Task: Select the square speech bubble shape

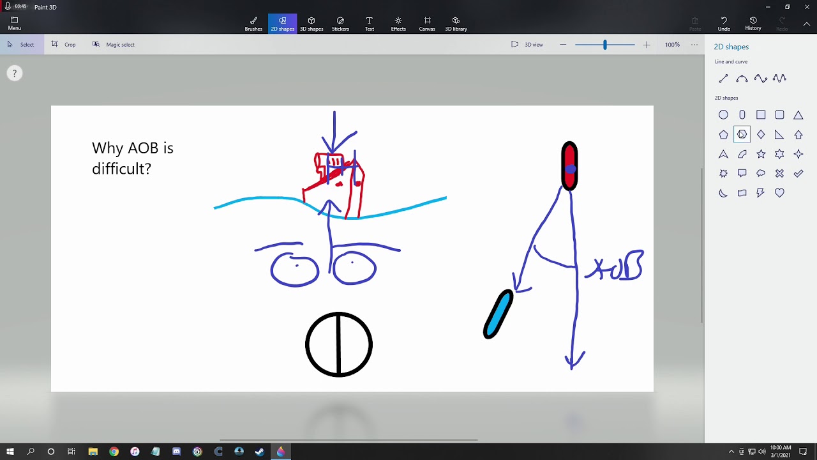Action: click(742, 173)
